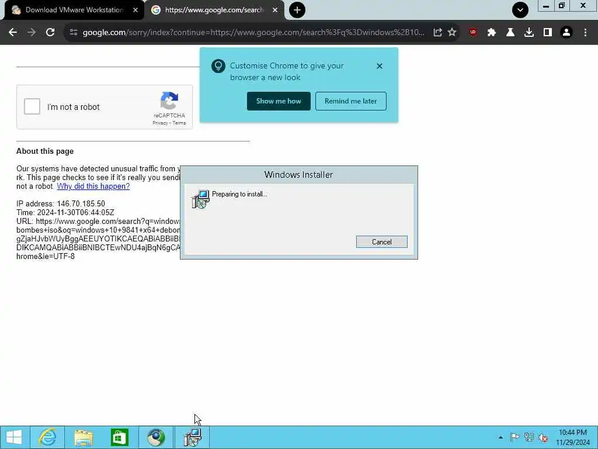The height and width of the screenshot is (449, 598).
Task: Click the Windows Installer title bar
Action: [298, 174]
